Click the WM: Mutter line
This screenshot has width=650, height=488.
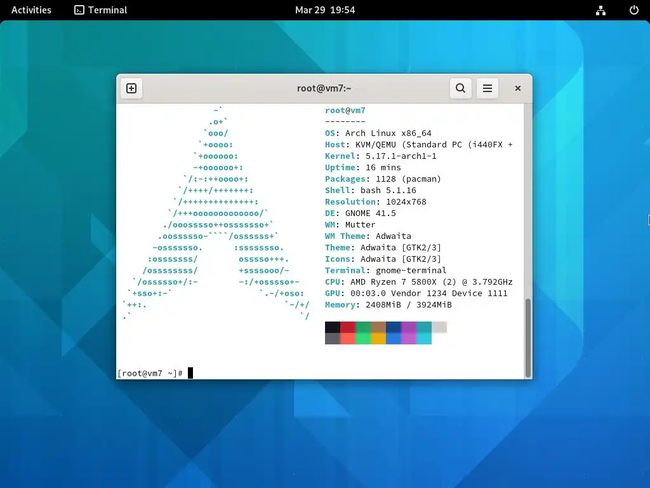point(350,224)
